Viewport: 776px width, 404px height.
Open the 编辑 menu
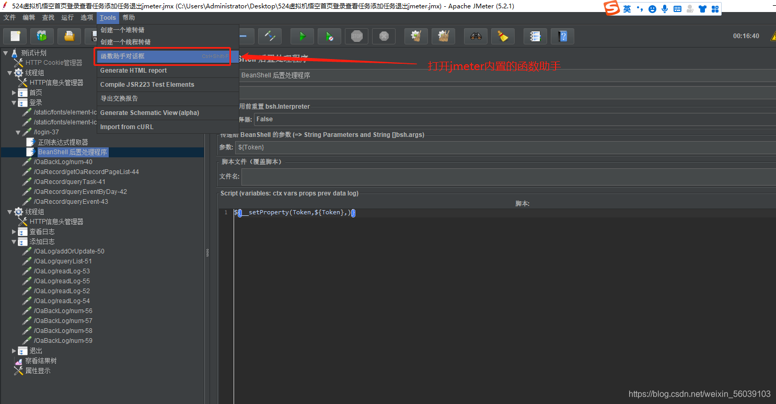29,18
